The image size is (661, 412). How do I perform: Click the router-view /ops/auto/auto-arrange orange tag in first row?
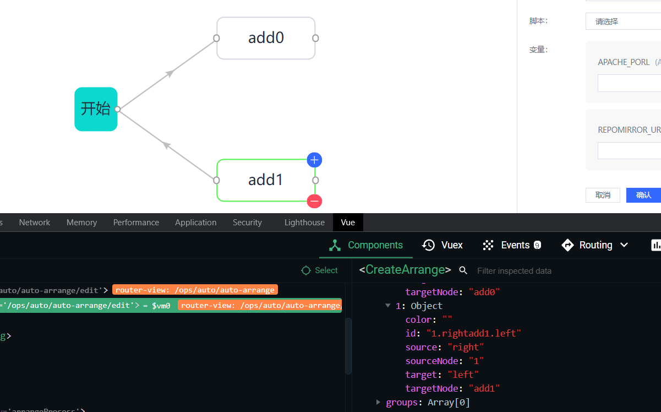tap(195, 290)
